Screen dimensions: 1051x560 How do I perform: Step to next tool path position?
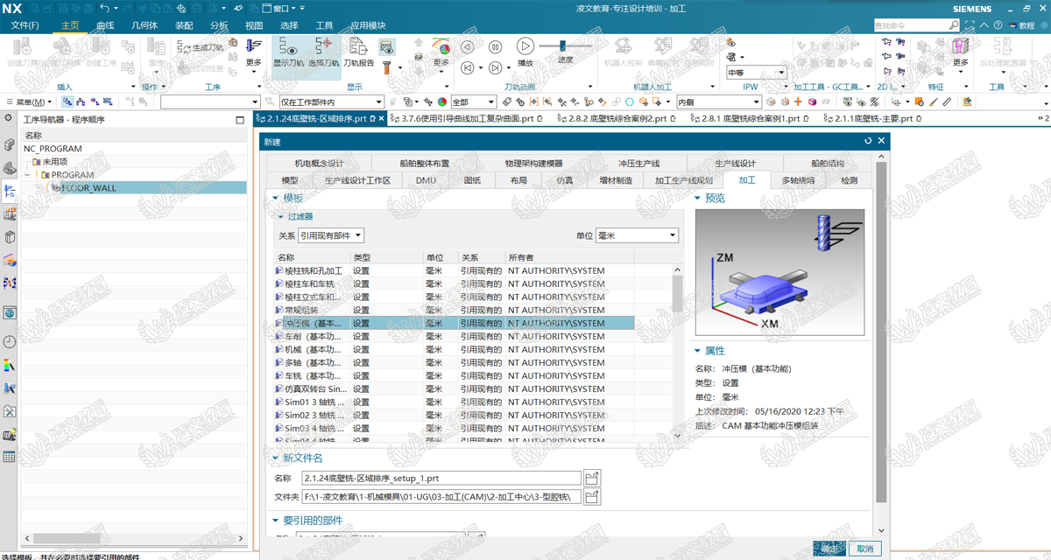(495, 67)
